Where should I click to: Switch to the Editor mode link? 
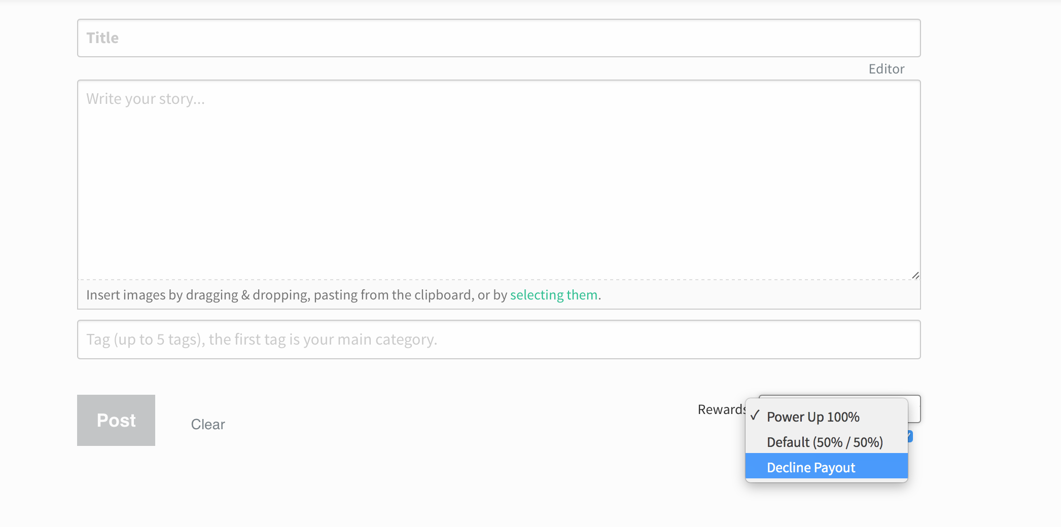(886, 69)
